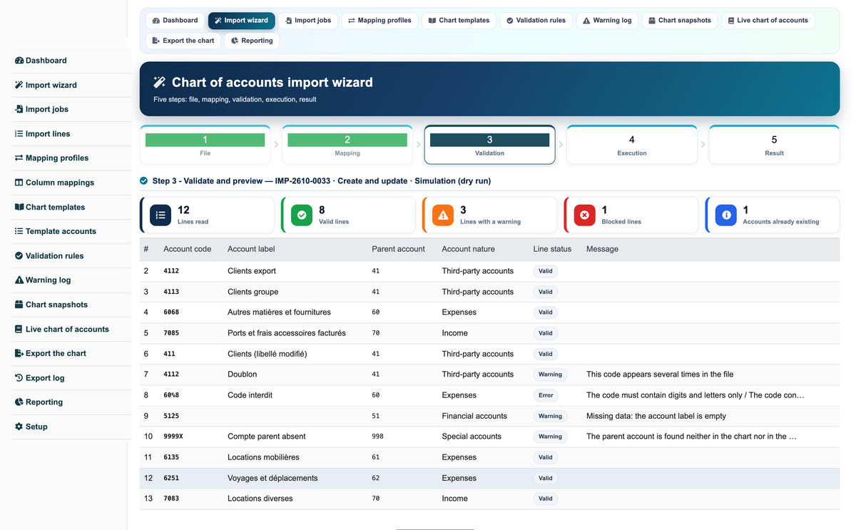
Task: Click the Export log history icon in sidebar
Action: 19,377
